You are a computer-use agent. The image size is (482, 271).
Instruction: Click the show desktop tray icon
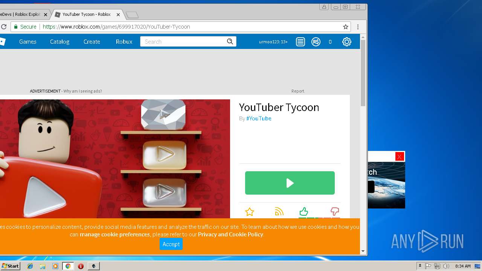pos(477,266)
